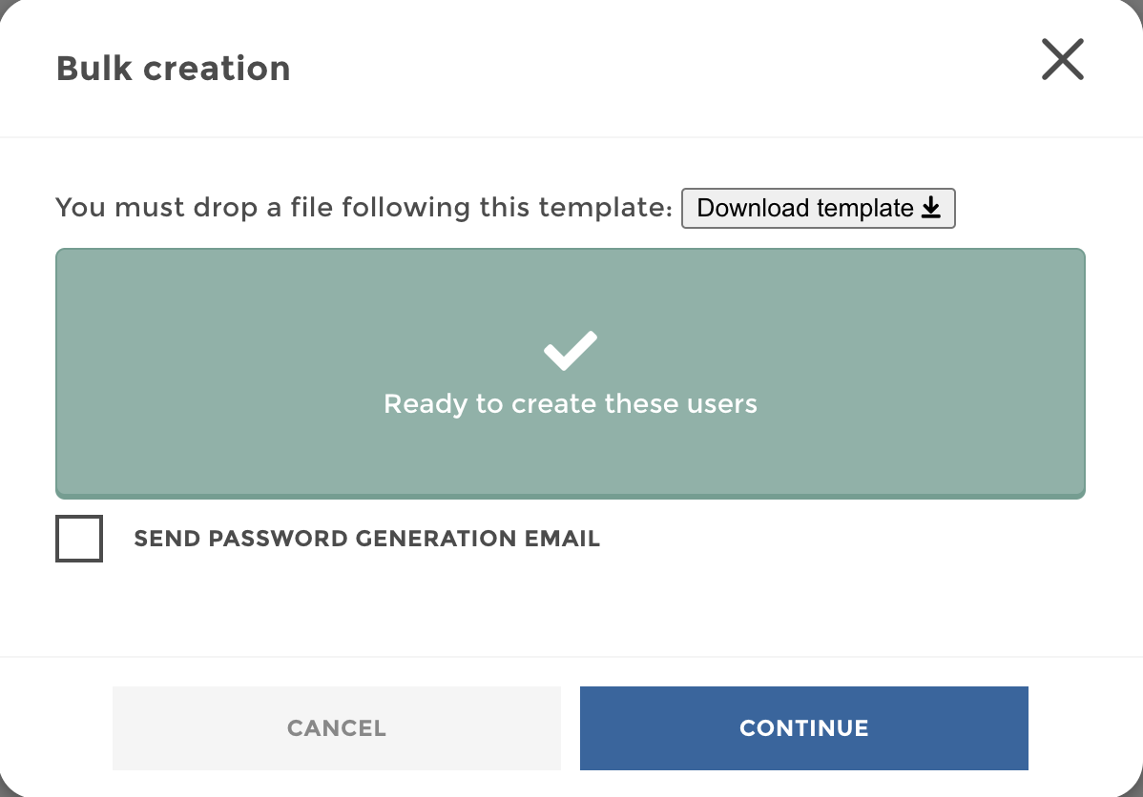Click inside the green upload status panel
Viewport: 1143px width, 797px height.
point(570,372)
